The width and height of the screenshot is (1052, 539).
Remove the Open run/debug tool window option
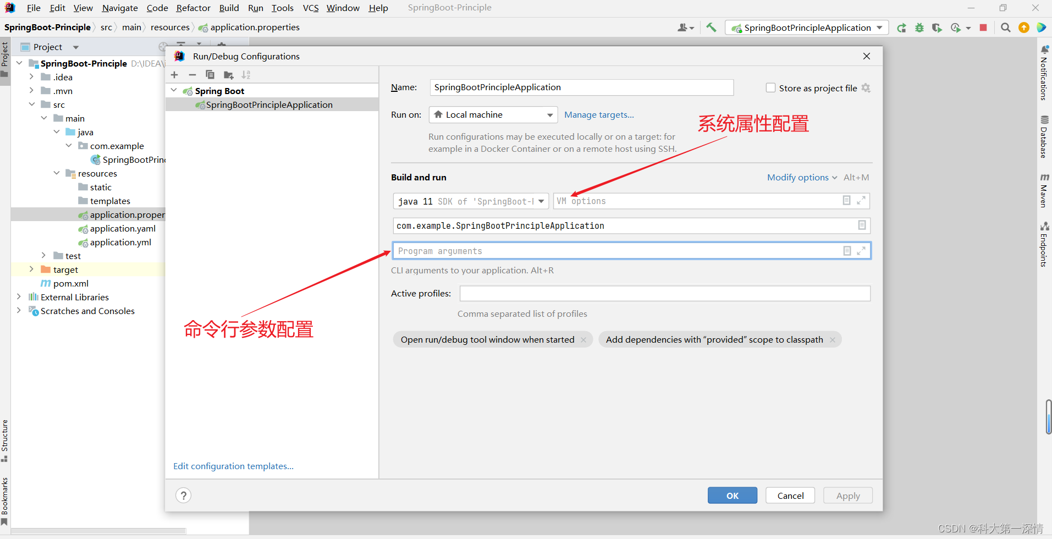pos(583,340)
